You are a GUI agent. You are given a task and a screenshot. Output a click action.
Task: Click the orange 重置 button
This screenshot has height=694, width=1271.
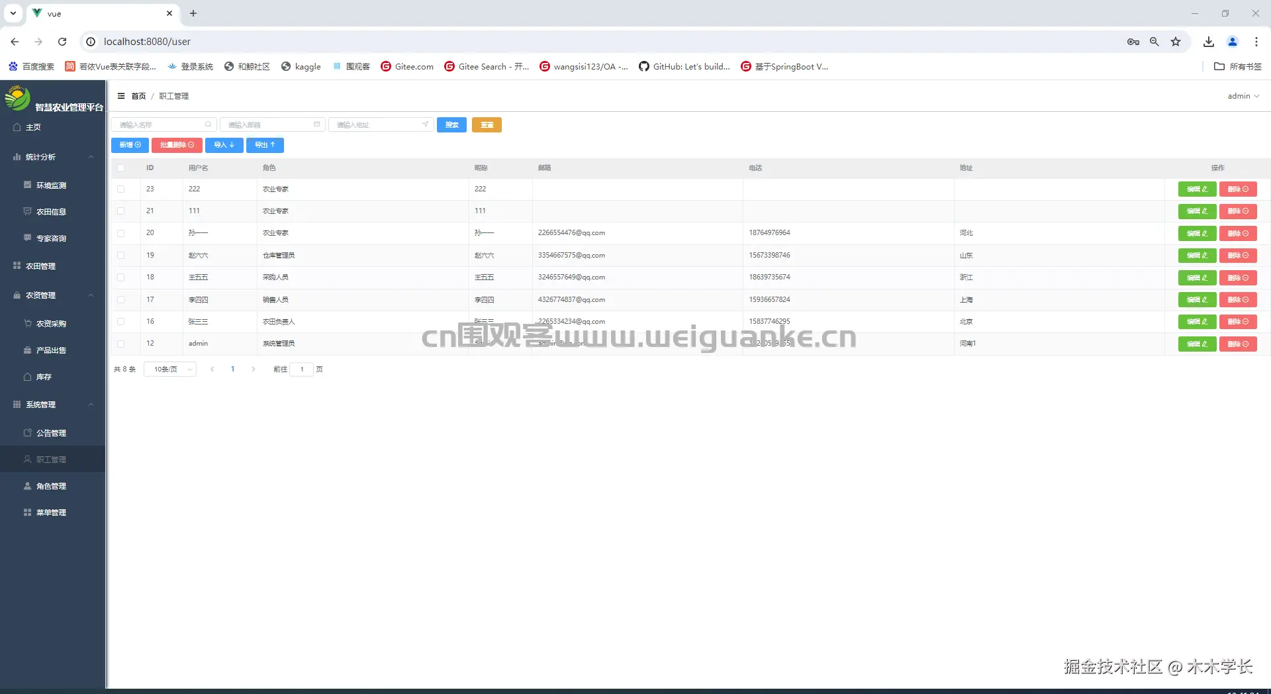pyautogui.click(x=487, y=124)
